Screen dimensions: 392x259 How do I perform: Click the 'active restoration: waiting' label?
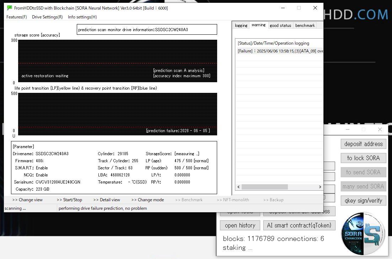[45, 76]
